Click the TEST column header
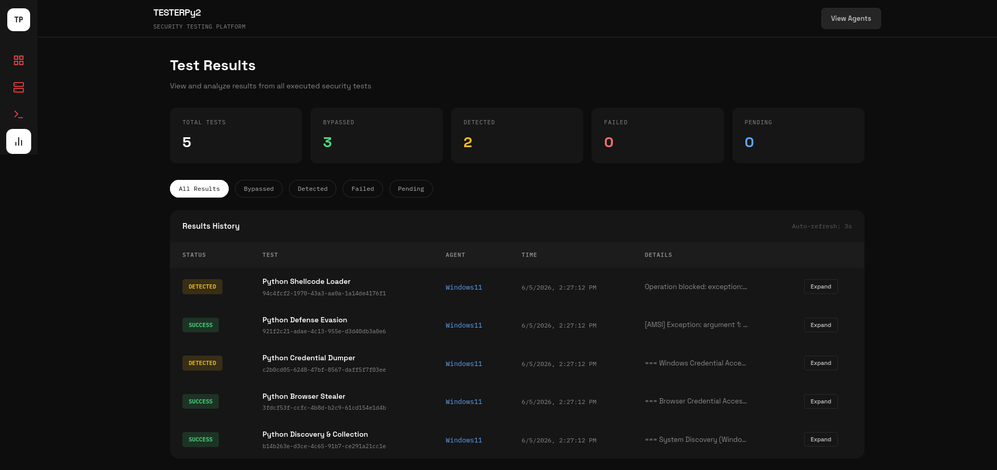Screen dimensions: 997x470 [x=270, y=255]
